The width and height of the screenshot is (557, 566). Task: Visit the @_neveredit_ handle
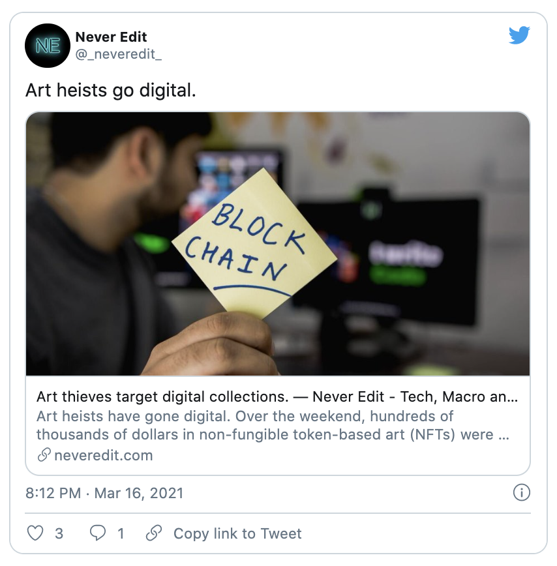point(119,54)
